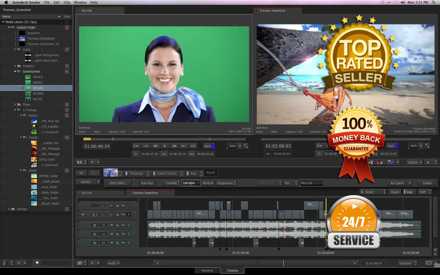Click the Reverse button

pos(208,183)
